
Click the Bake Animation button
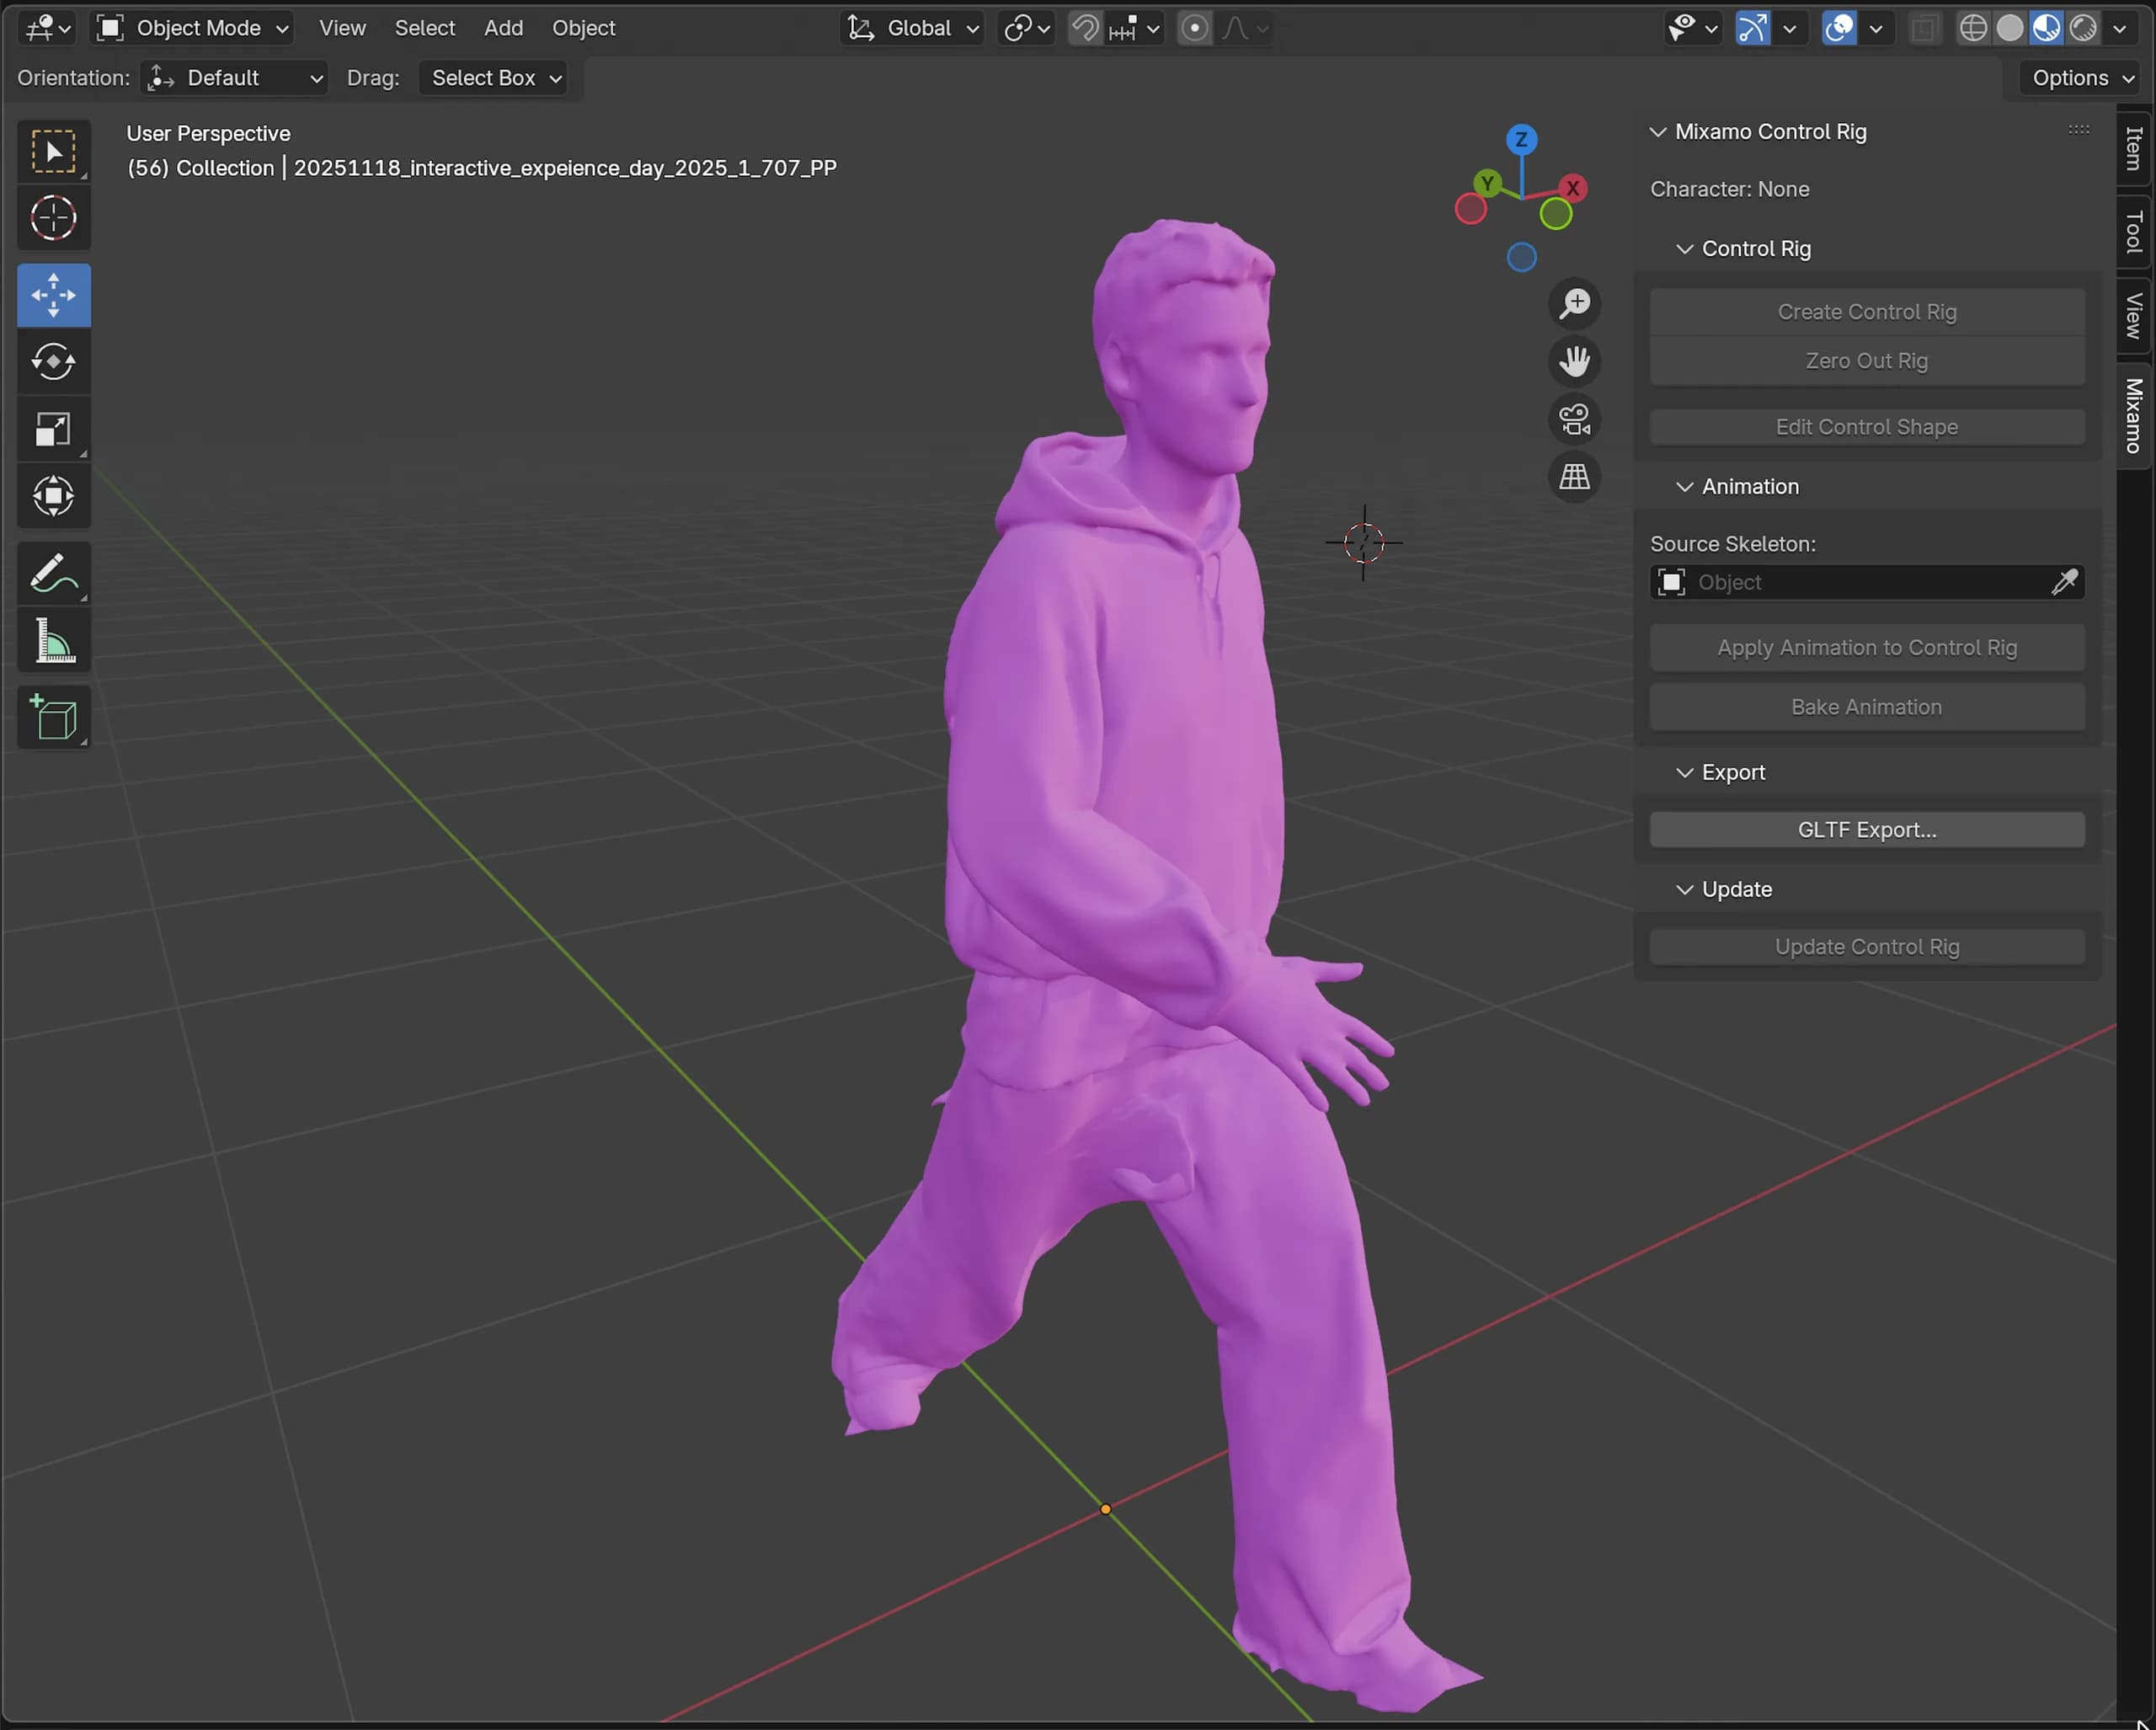coord(1866,707)
